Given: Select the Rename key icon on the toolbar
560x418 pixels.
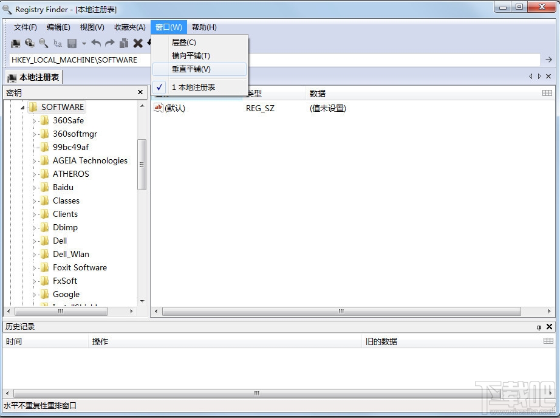Looking at the screenshot, I should (x=56, y=43).
